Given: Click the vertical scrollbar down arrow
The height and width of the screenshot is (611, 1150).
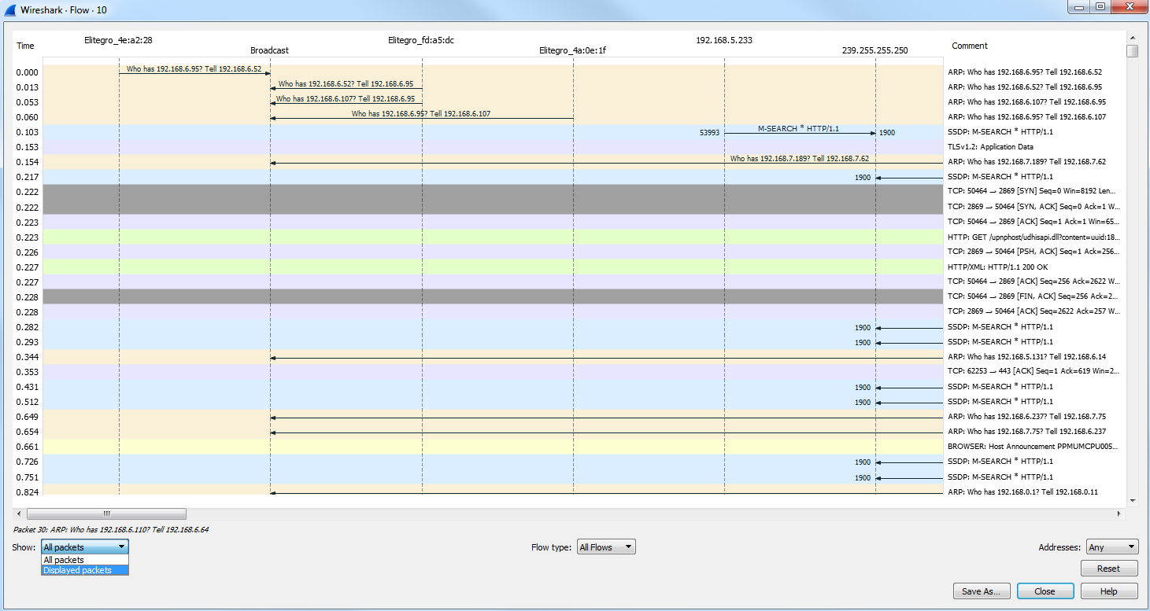Looking at the screenshot, I should 1133,500.
